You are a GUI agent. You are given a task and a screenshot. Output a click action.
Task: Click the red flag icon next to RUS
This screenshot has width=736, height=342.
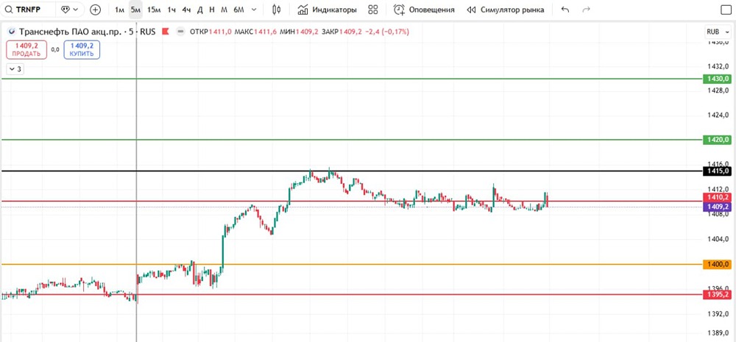(x=165, y=32)
